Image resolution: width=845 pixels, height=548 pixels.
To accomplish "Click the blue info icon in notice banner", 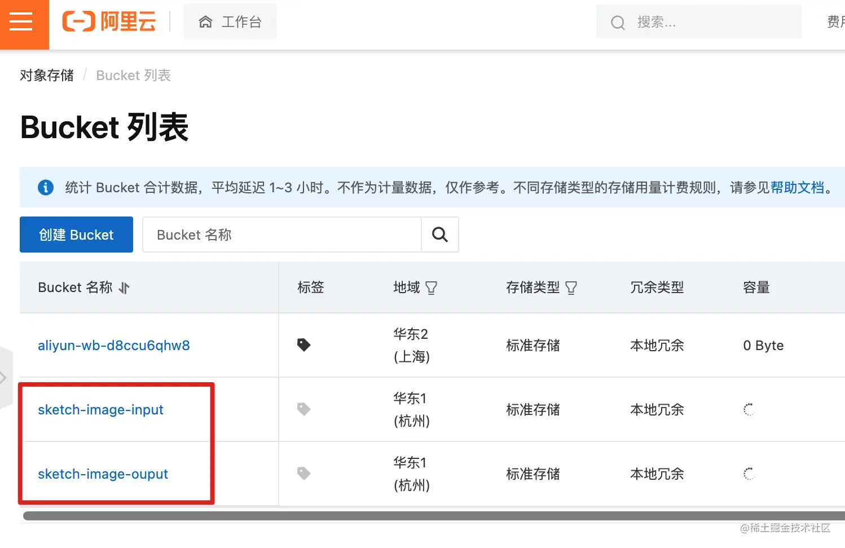I will [x=46, y=187].
